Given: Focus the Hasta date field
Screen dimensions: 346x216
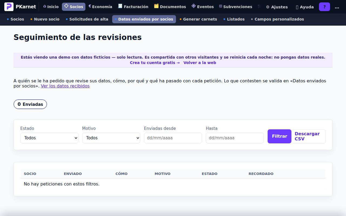Looking at the screenshot, I should pos(235,138).
